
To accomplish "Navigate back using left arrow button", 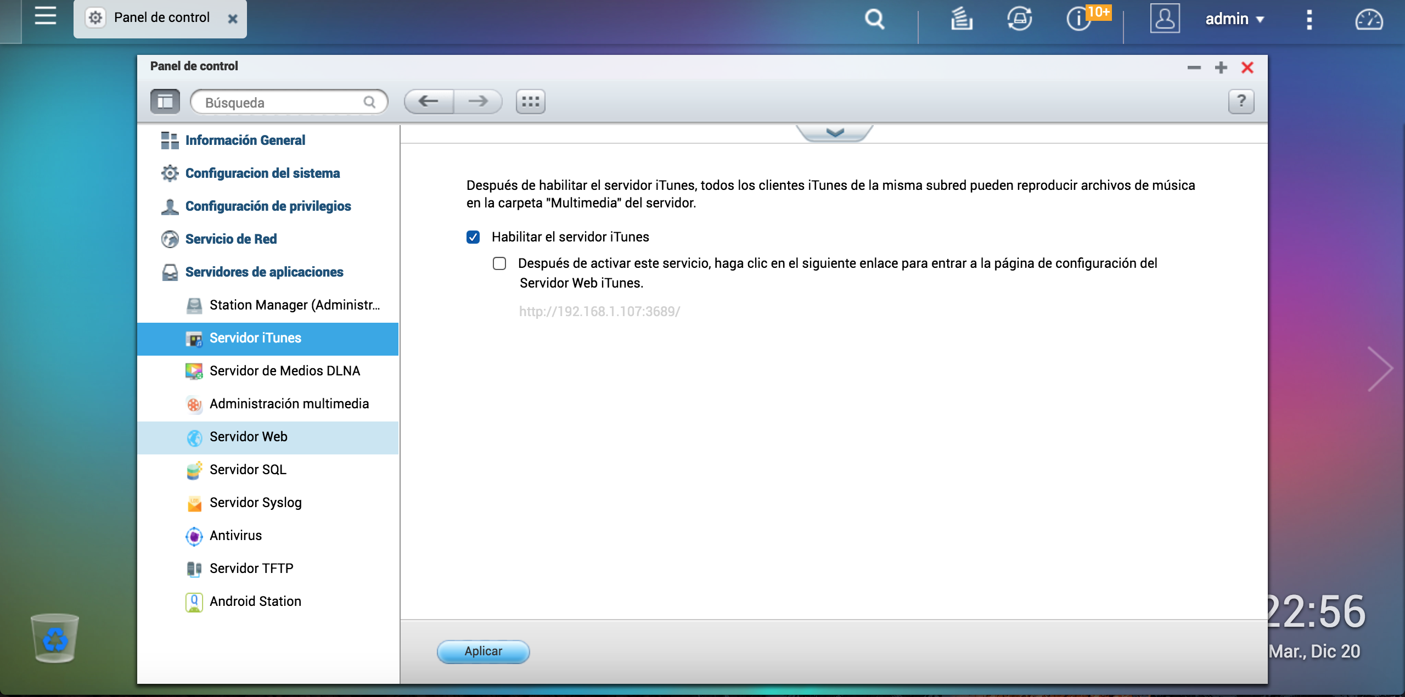I will 428,101.
